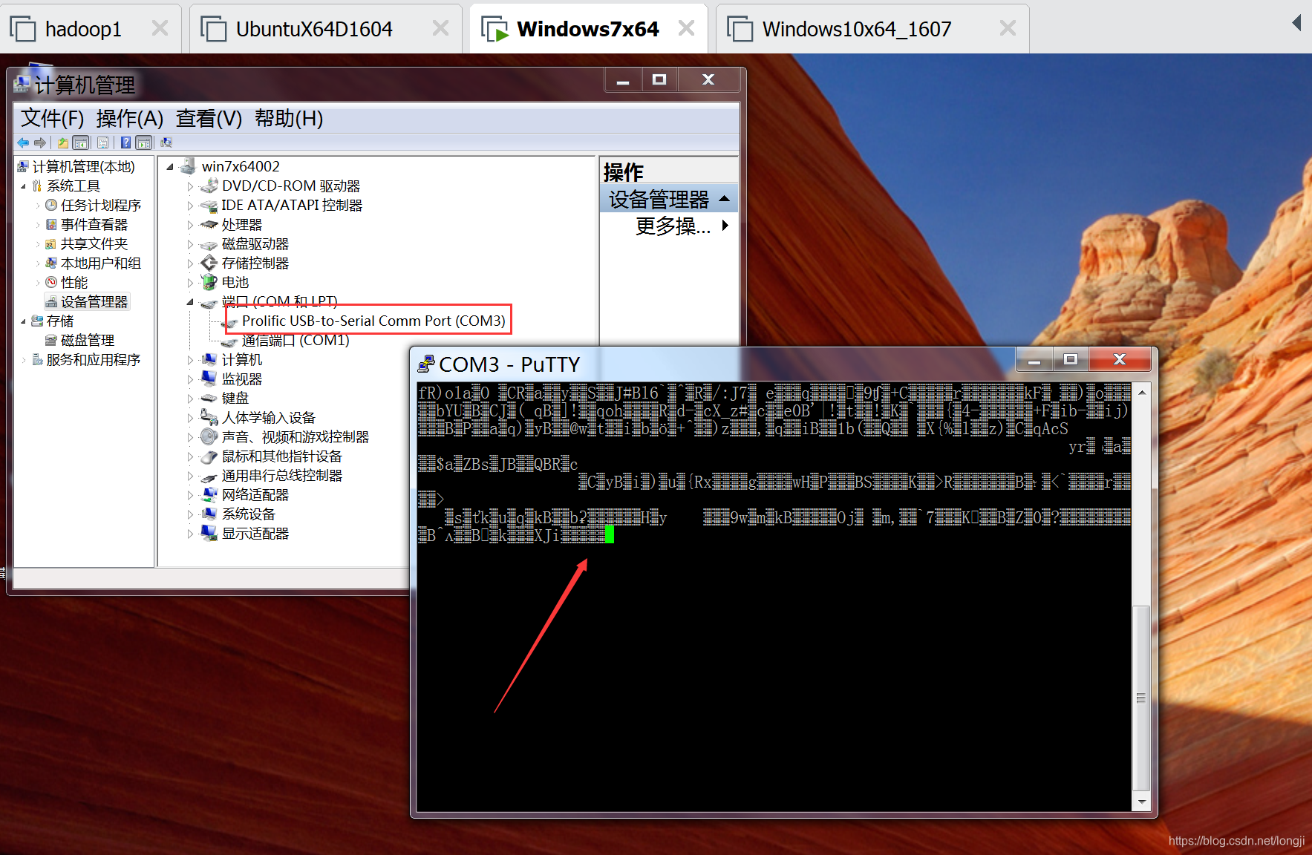Click the 电池 battery icon
The height and width of the screenshot is (855, 1312).
(210, 282)
